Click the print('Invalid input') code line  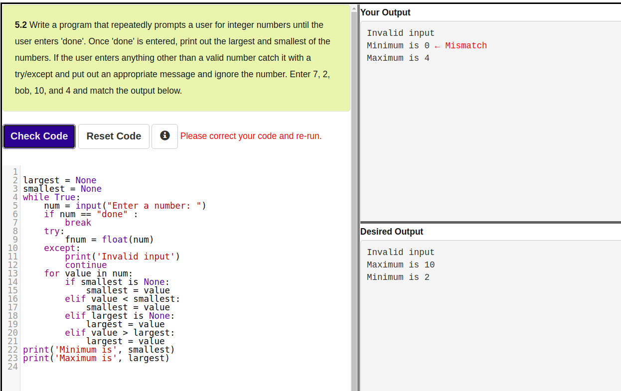(x=123, y=257)
